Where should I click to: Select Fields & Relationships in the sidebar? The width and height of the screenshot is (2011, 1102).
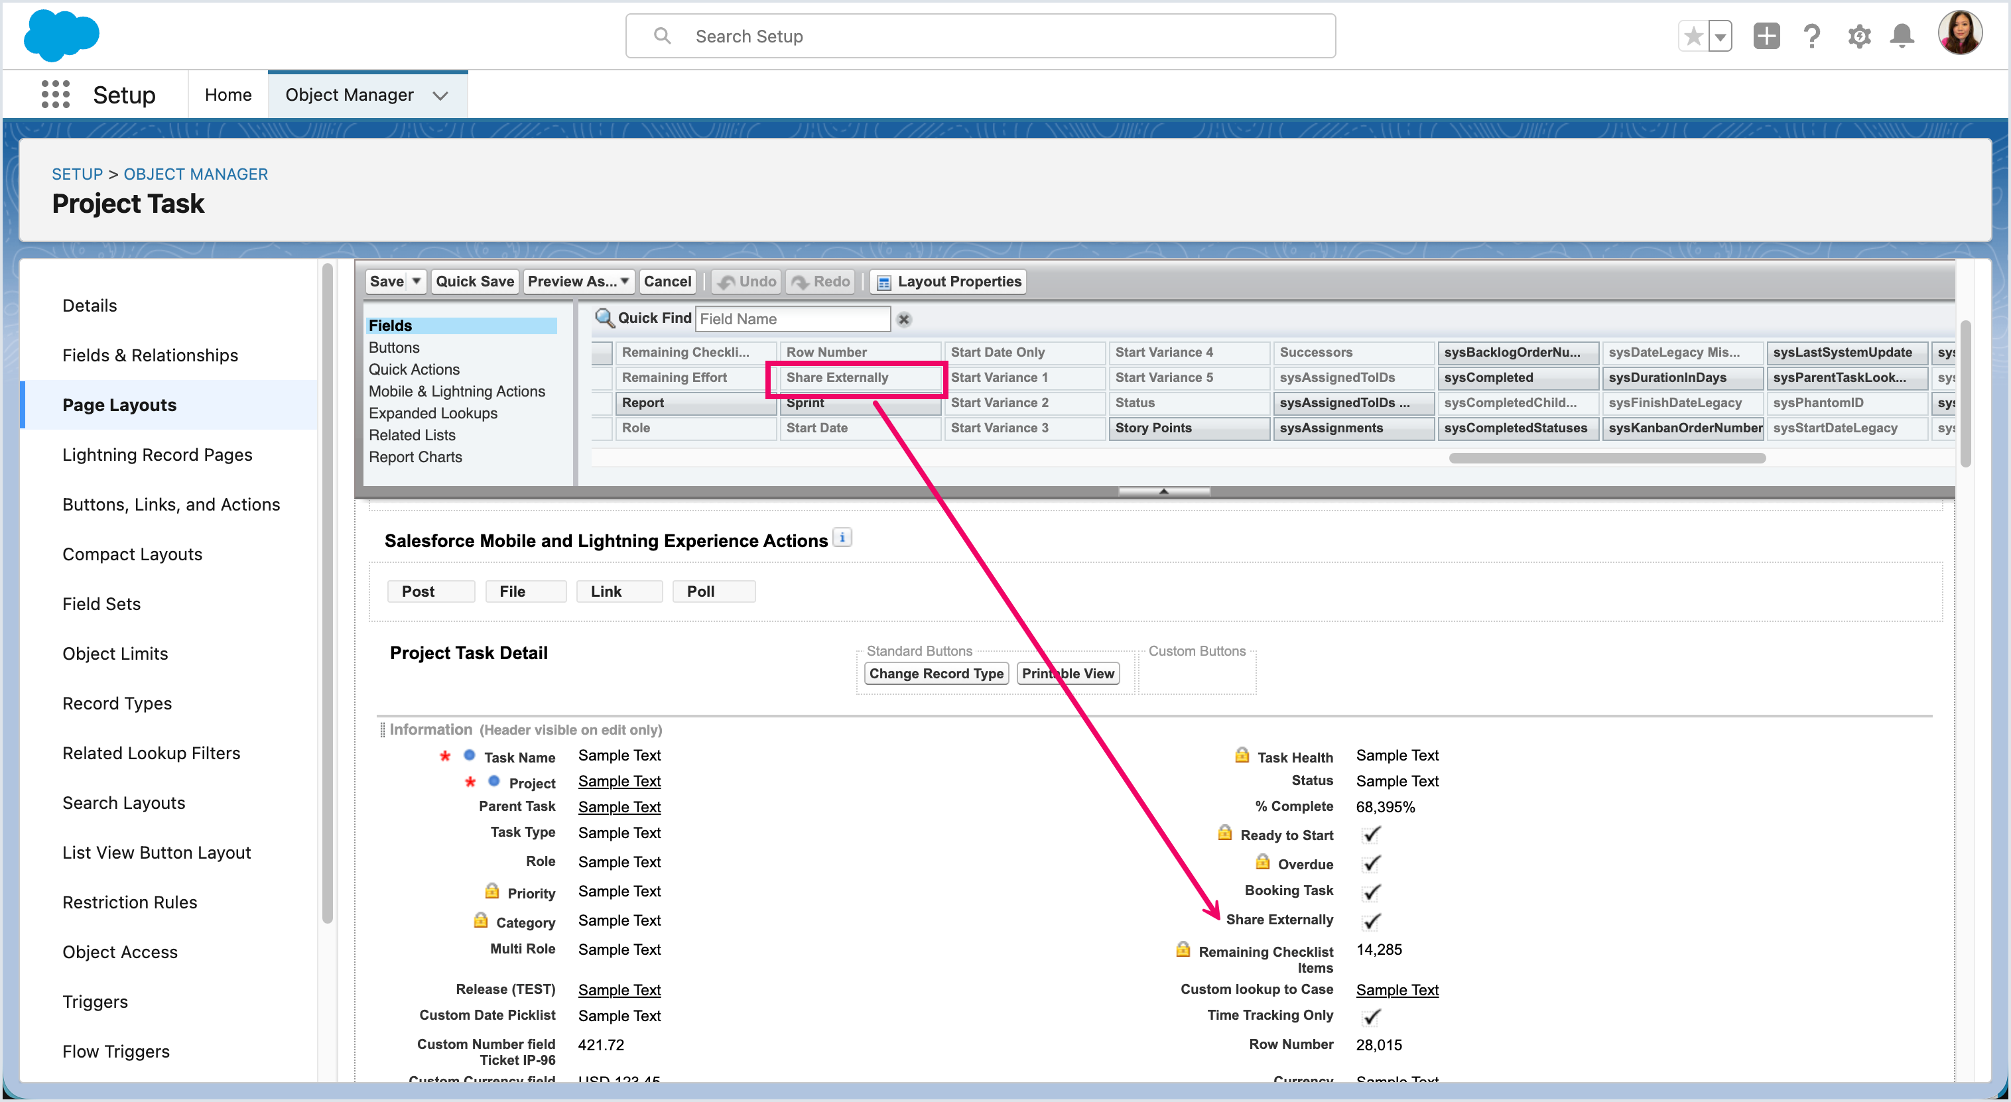click(150, 355)
